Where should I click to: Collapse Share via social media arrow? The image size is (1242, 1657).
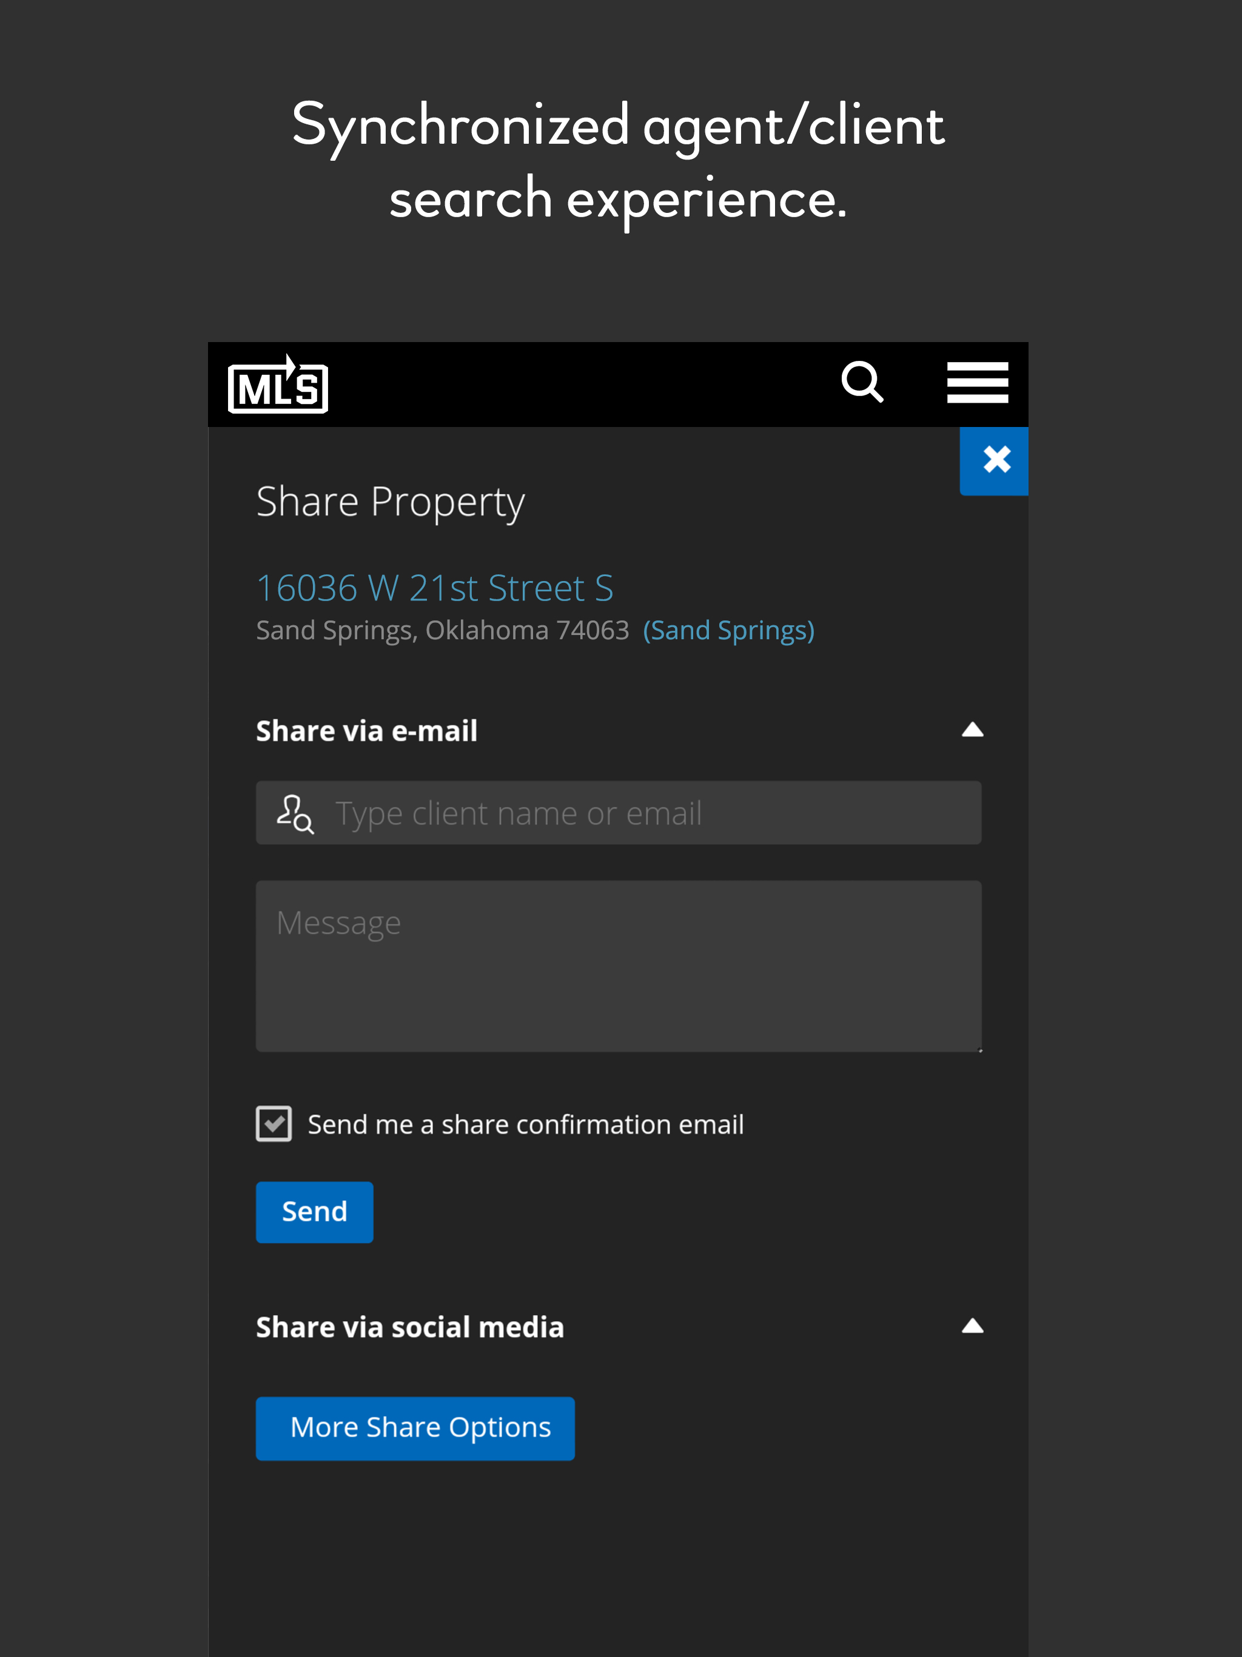point(972,1326)
